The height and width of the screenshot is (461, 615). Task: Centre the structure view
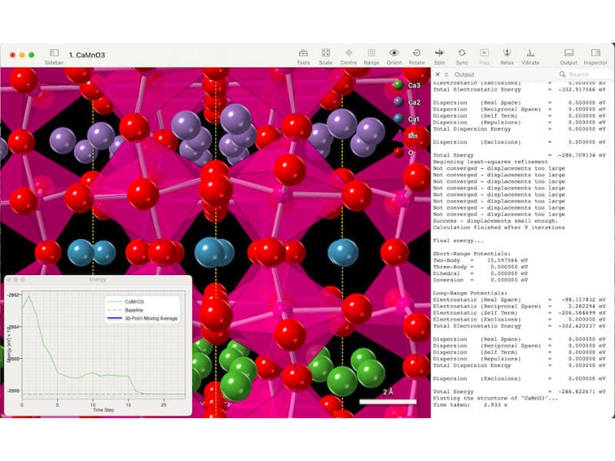348,53
